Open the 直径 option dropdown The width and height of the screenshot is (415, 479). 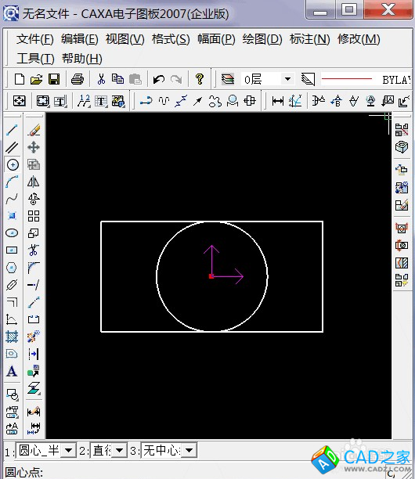[x=120, y=450]
